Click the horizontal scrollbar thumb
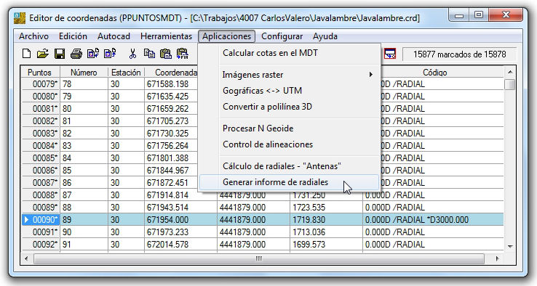537x286 pixels. pos(259,258)
